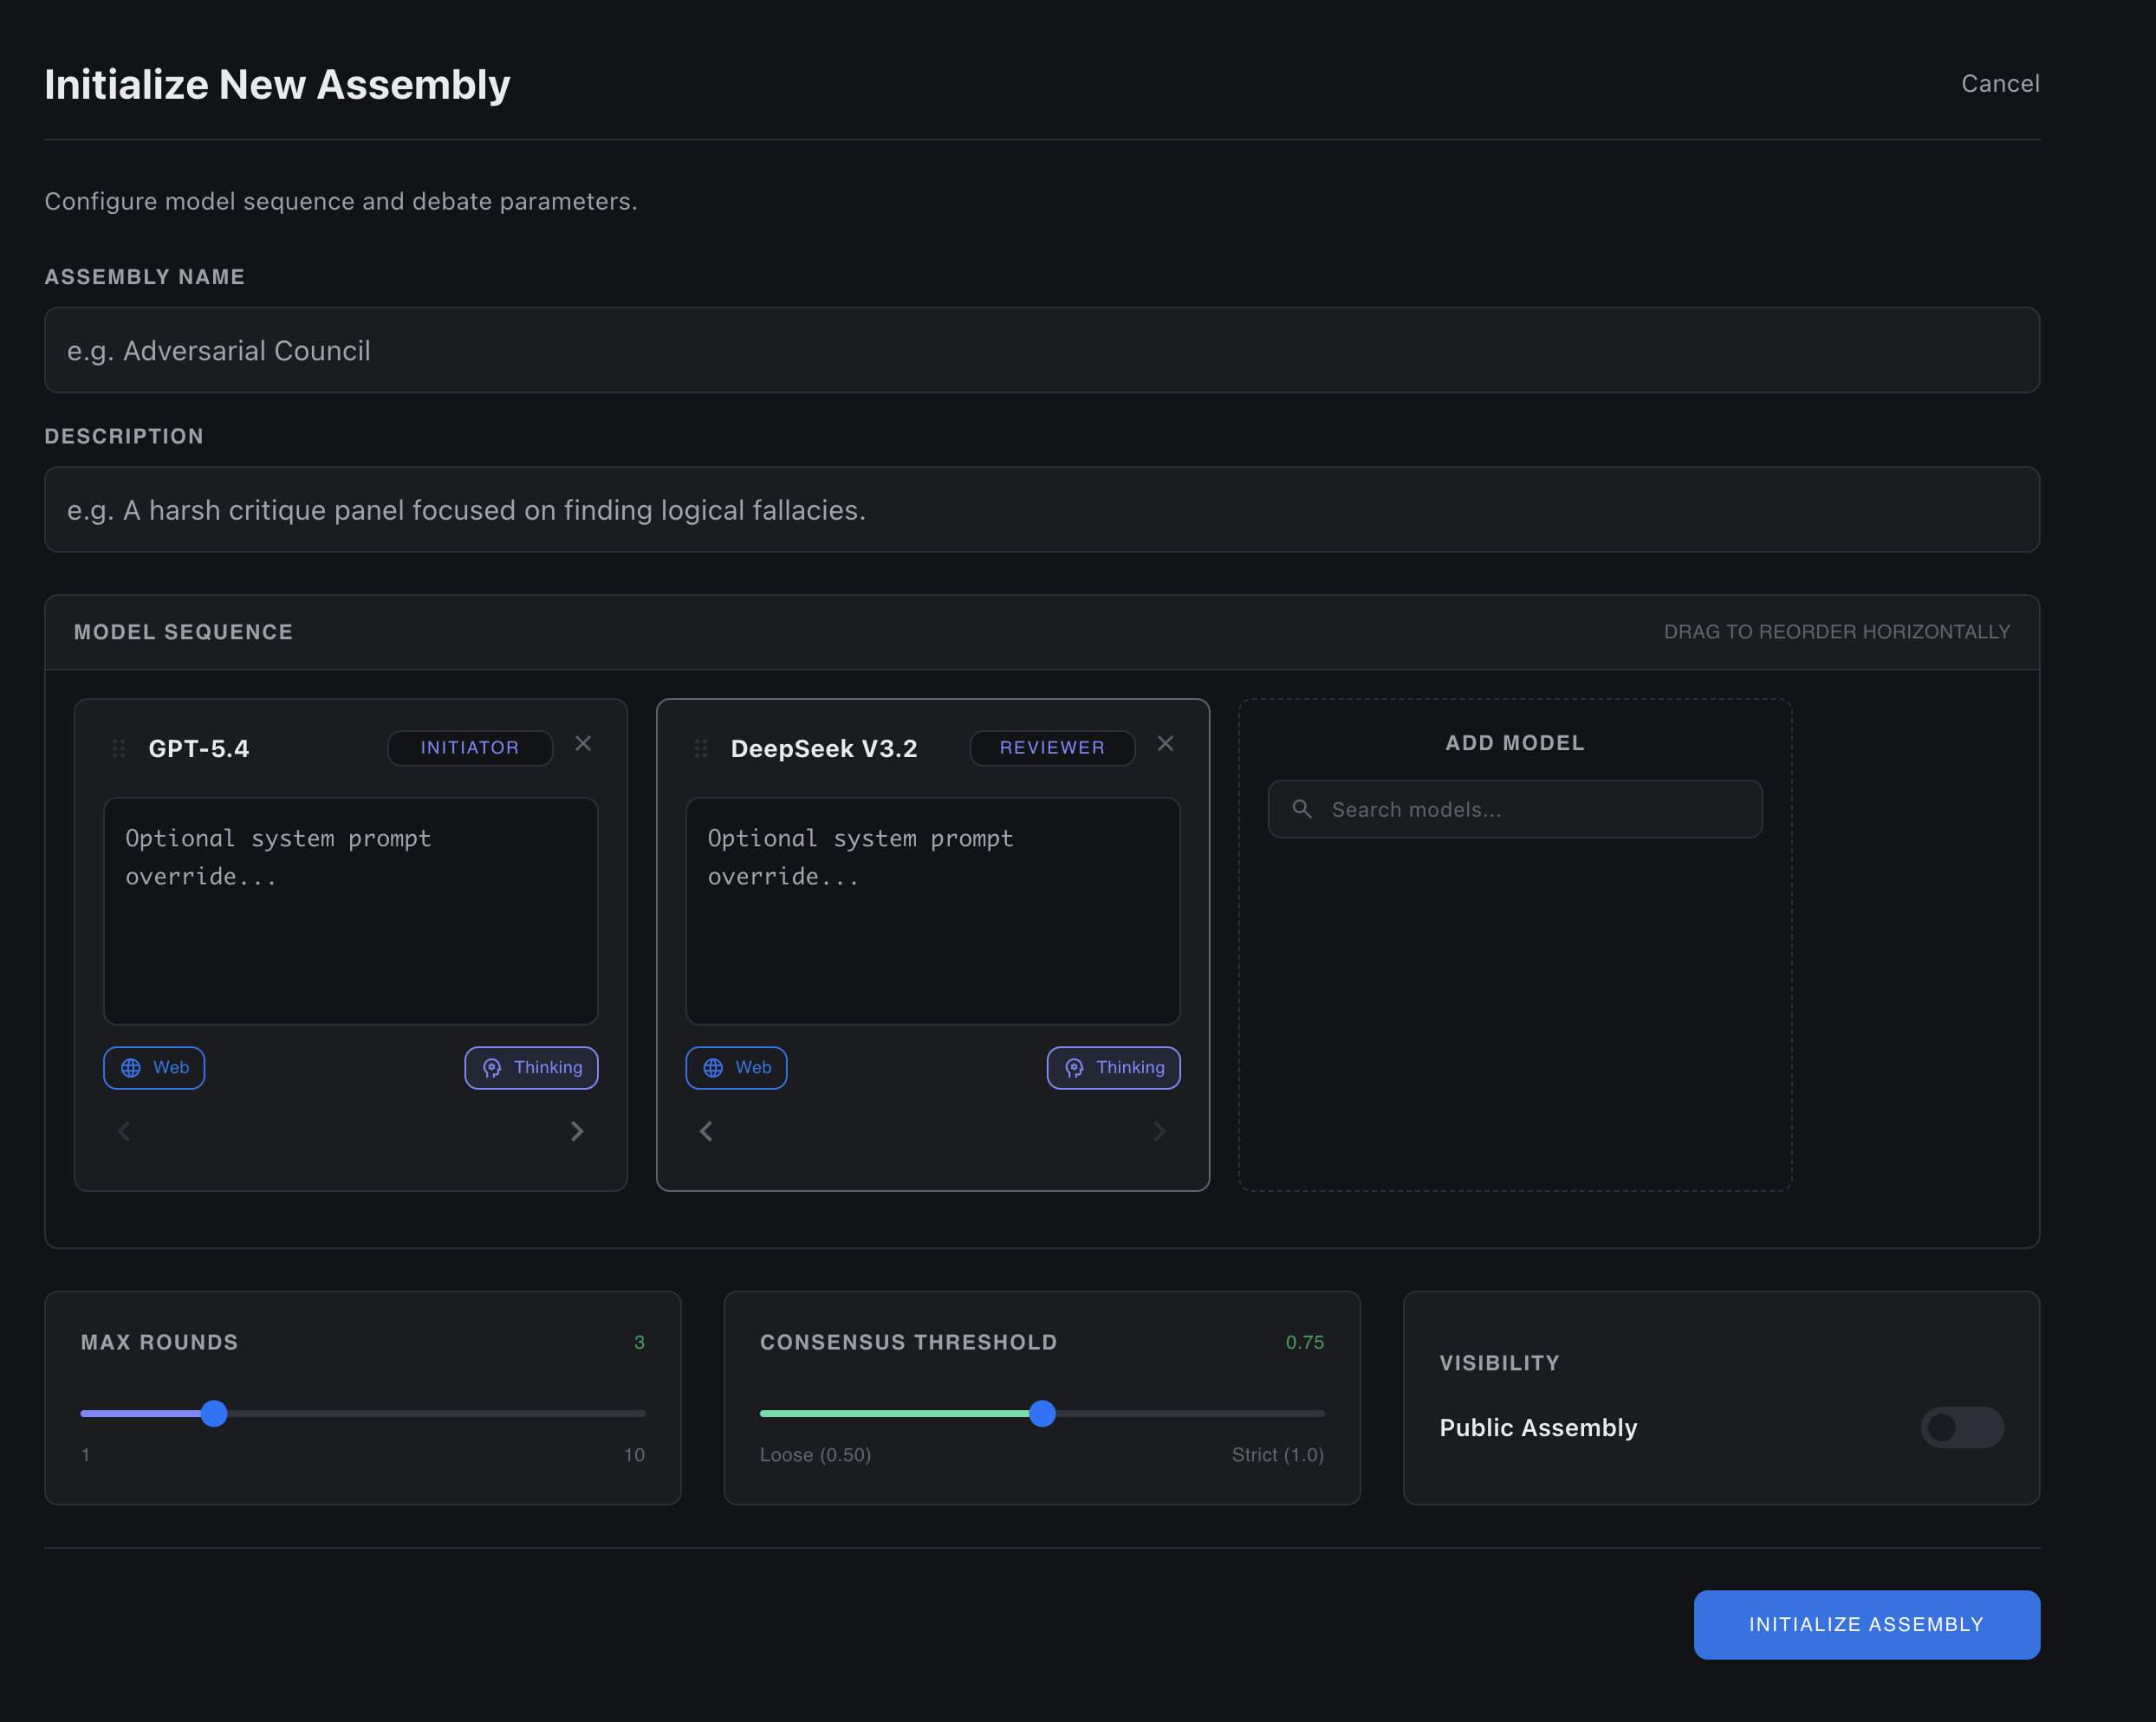The width and height of the screenshot is (2156, 1722).
Task: Click the Search models field
Action: [1515, 808]
